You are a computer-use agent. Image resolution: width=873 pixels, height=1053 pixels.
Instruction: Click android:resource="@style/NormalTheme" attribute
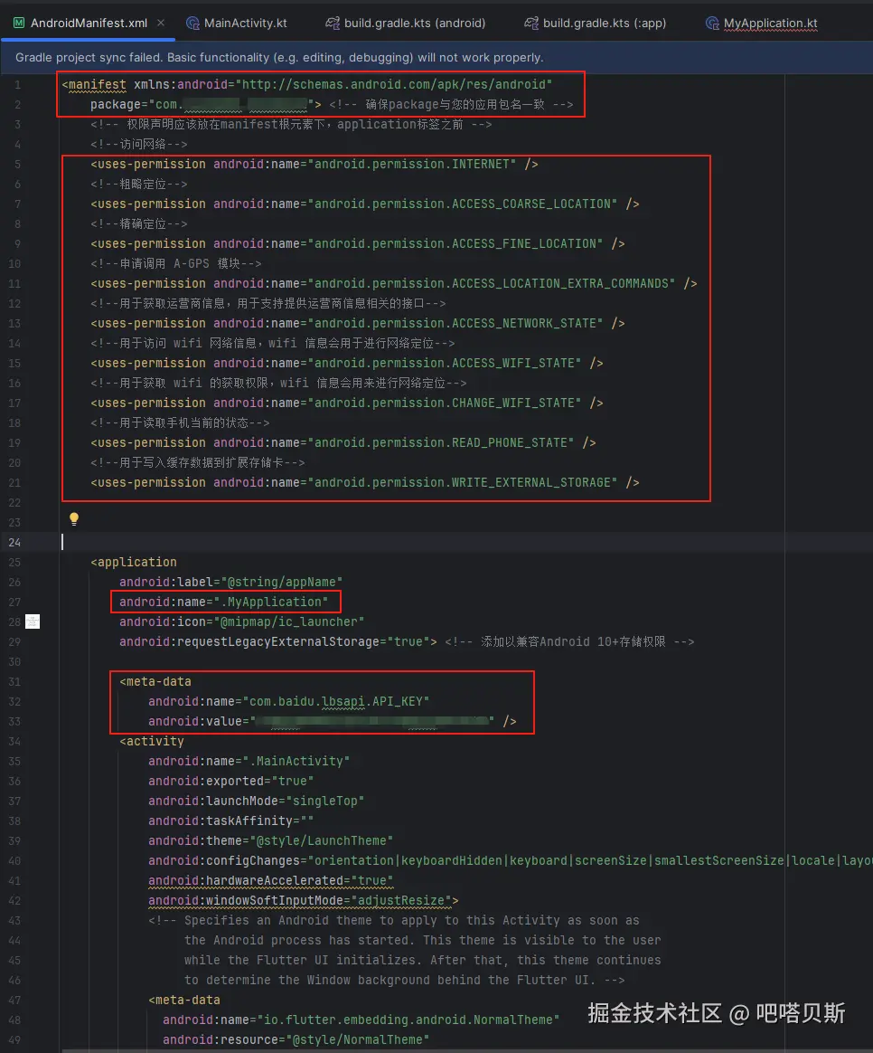296,1039
